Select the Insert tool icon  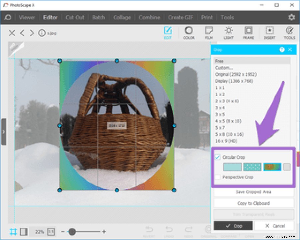pos(269,33)
